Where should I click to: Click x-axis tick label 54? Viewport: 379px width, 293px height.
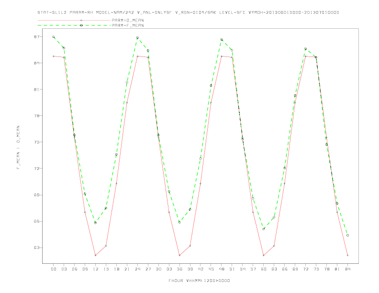click(x=243, y=269)
